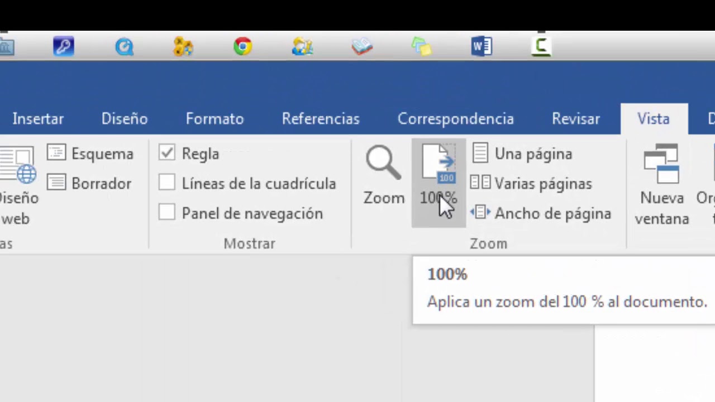Open the Referencias ribbon tab
715x402 pixels.
click(x=321, y=118)
